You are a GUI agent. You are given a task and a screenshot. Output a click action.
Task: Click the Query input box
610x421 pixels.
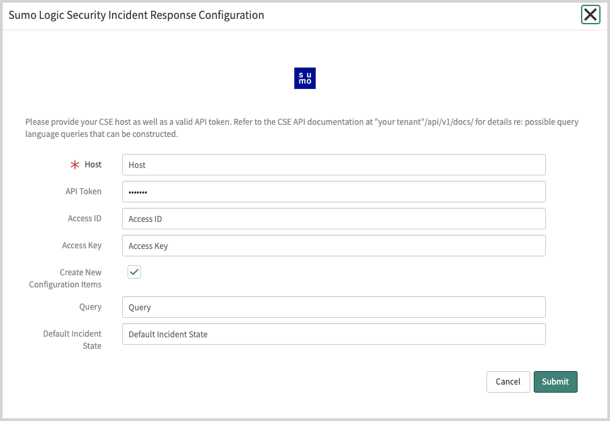click(333, 306)
